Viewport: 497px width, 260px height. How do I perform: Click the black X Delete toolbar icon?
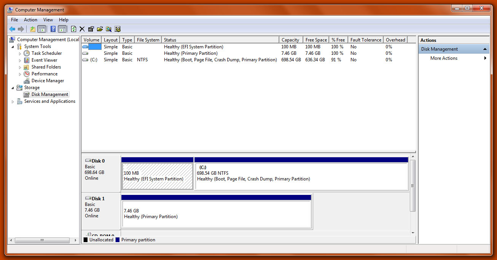coord(82,29)
